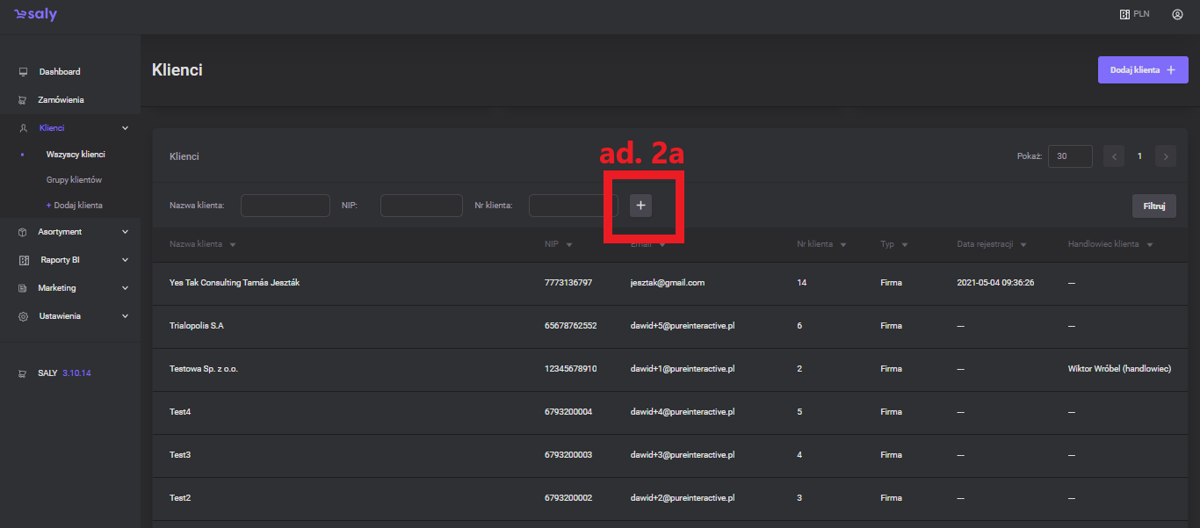The image size is (1200, 528).
Task: Sort by Nazwa klienta column arrow
Action: 233,244
